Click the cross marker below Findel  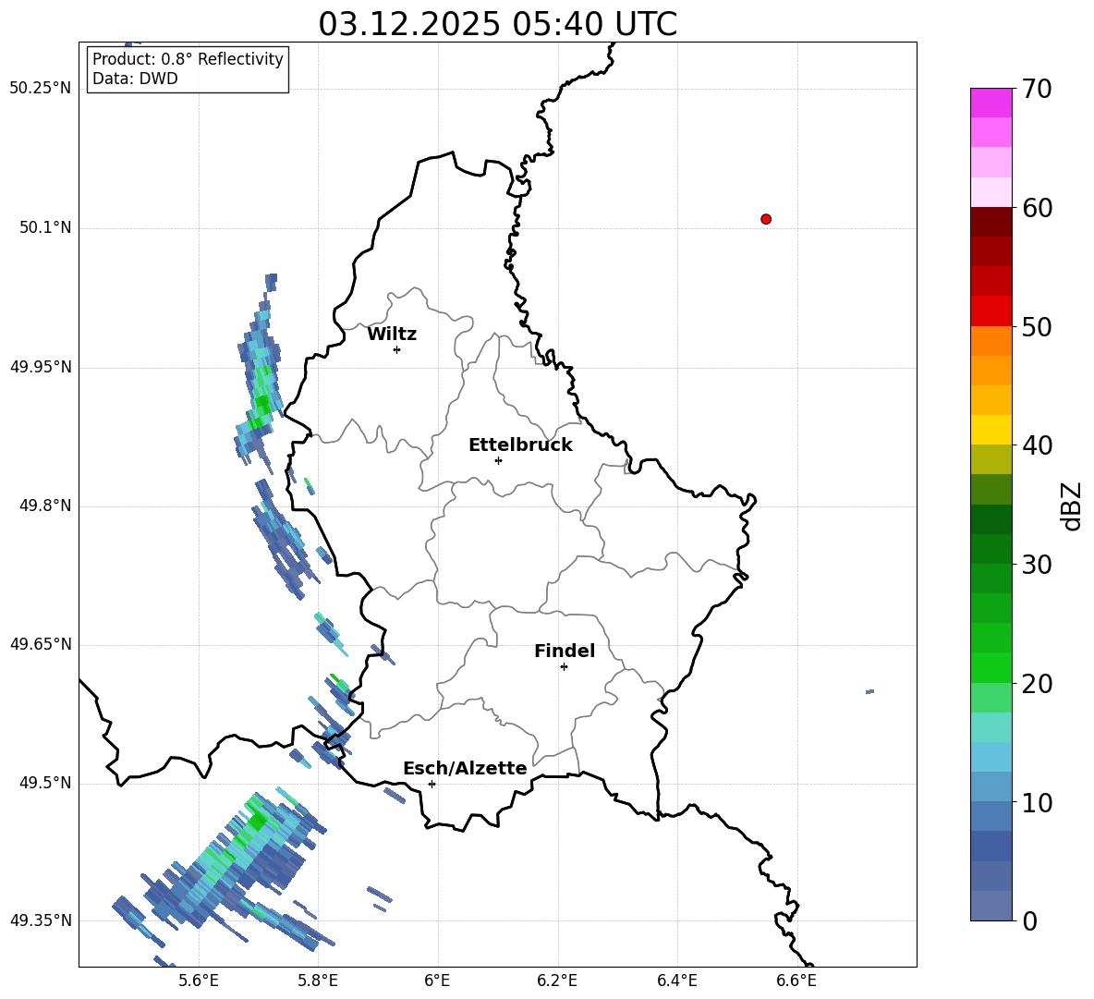pyautogui.click(x=564, y=667)
